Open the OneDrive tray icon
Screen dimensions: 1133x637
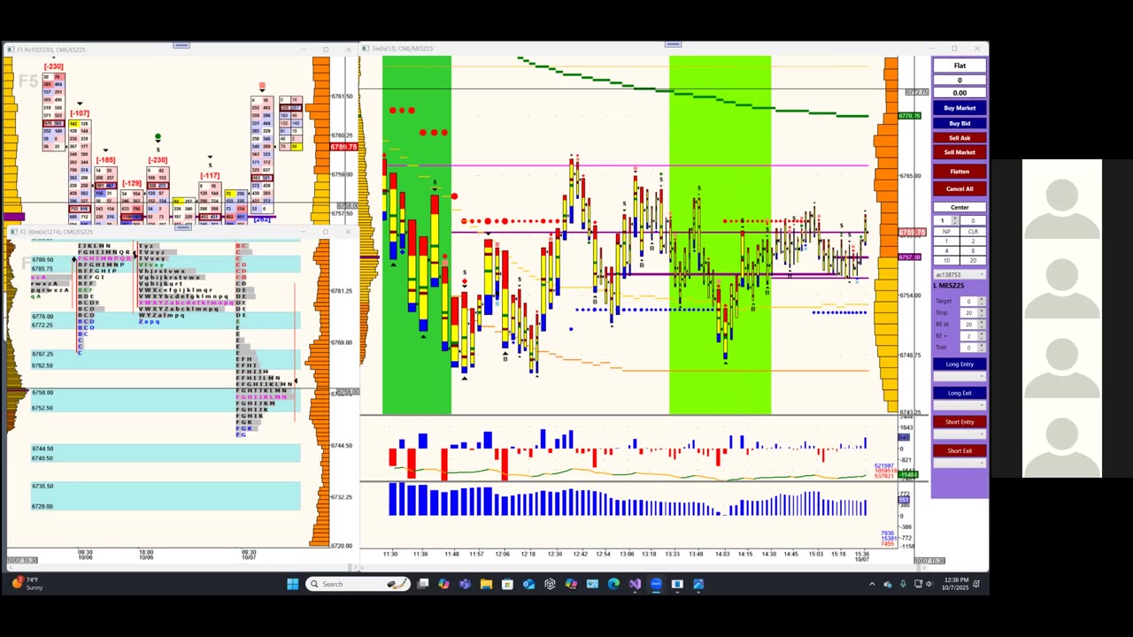[x=888, y=584]
